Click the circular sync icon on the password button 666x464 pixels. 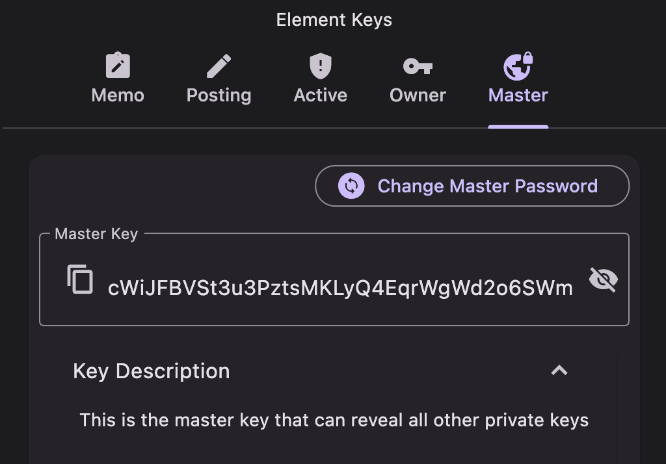(351, 187)
